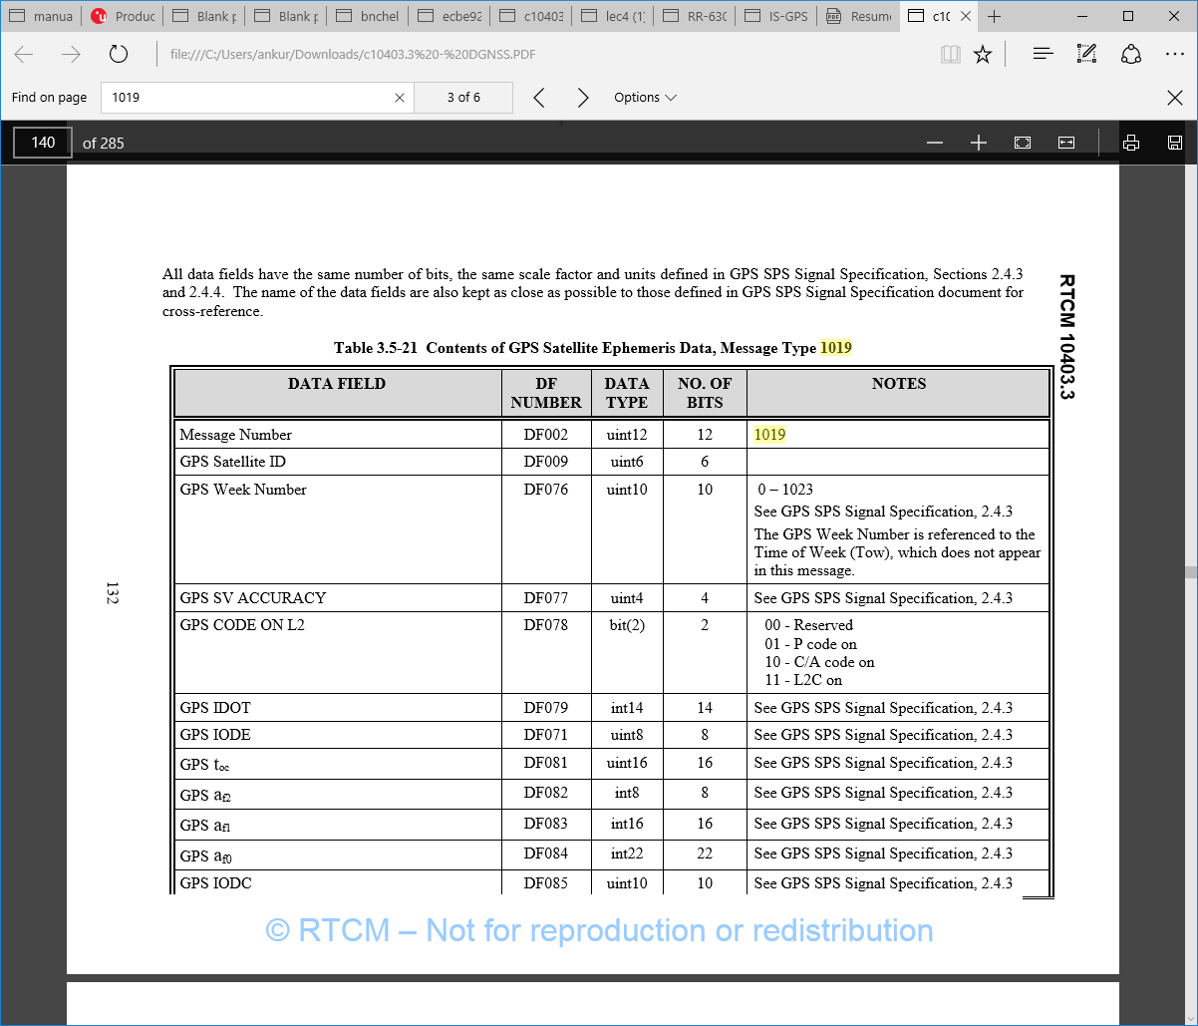This screenshot has width=1198, height=1026.
Task: Switch to the 'Produc' tab
Action: coord(123,16)
